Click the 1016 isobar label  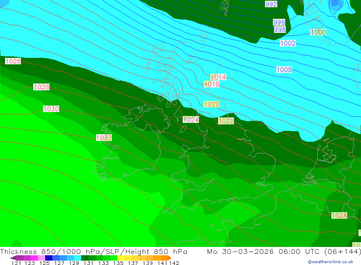(212, 84)
